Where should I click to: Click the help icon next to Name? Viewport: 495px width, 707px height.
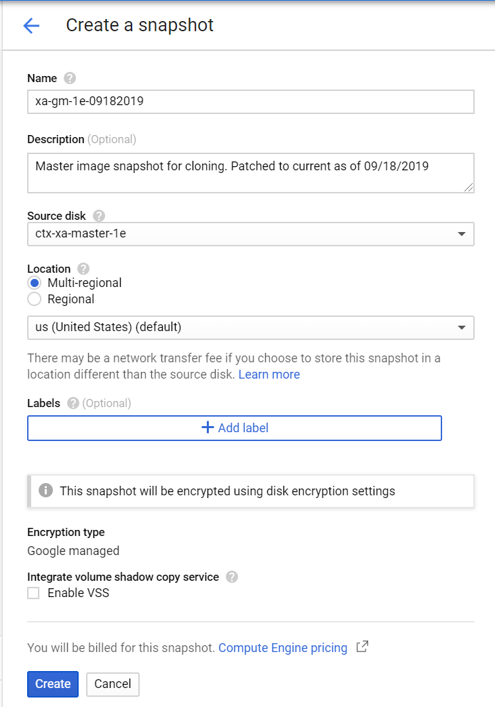70,79
